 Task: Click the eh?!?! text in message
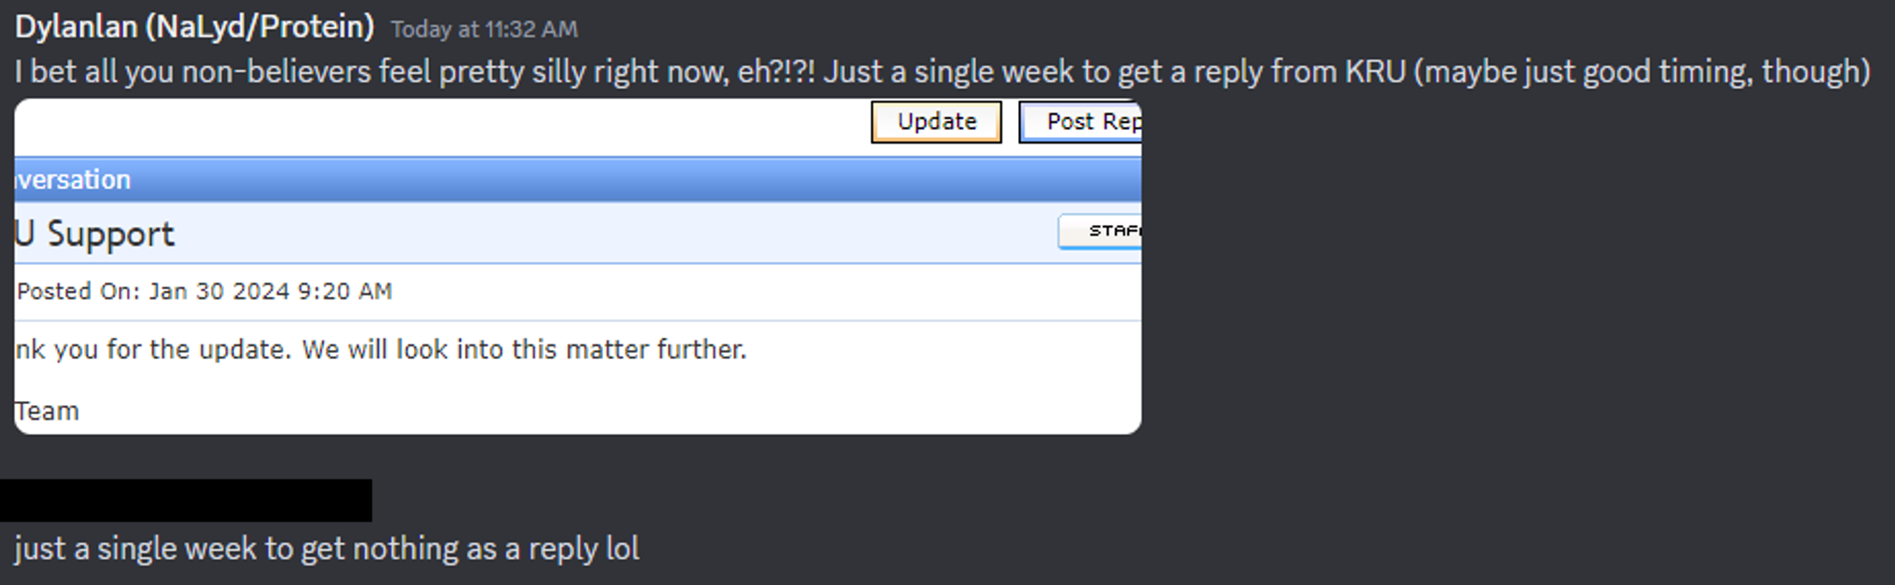(776, 72)
